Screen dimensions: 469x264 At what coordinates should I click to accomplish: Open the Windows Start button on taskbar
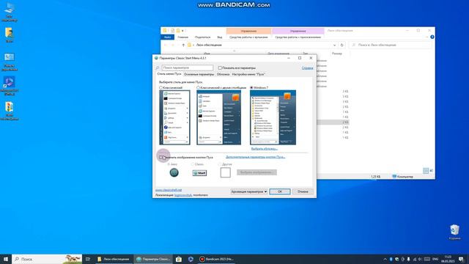[x=6, y=259]
